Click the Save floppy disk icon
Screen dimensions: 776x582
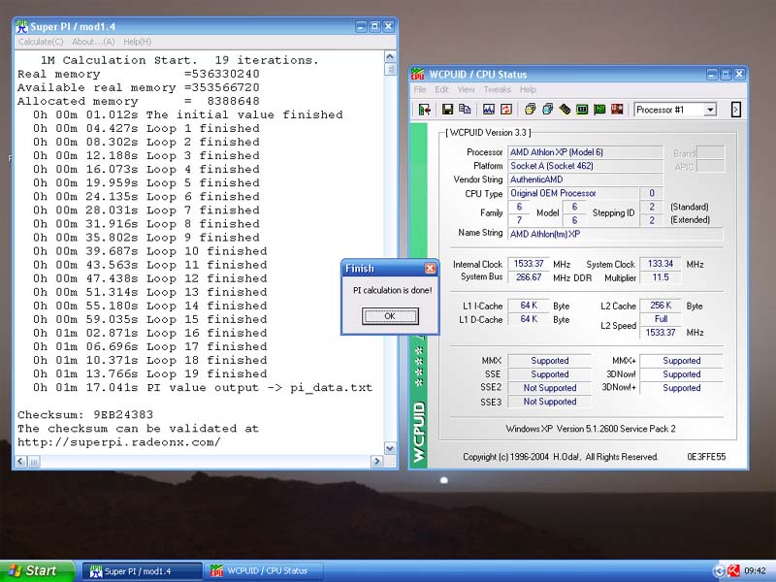[448, 110]
